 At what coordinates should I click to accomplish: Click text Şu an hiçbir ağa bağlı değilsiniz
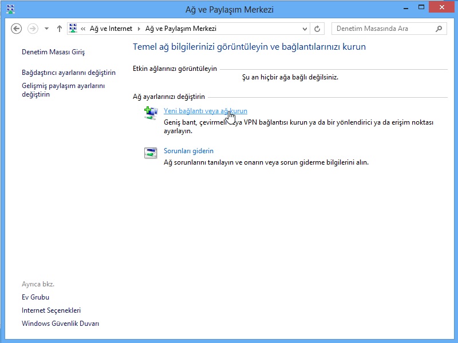[290, 77]
